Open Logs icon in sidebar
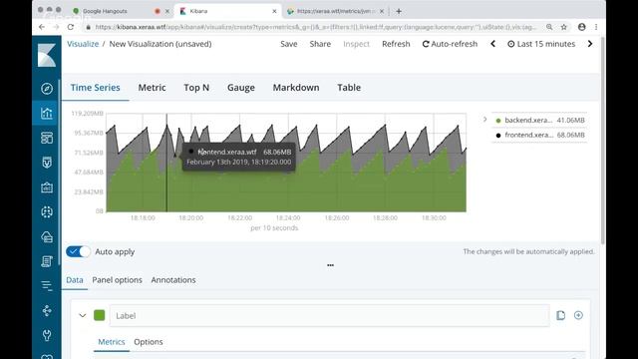The width and height of the screenshot is (638, 359). point(47,261)
